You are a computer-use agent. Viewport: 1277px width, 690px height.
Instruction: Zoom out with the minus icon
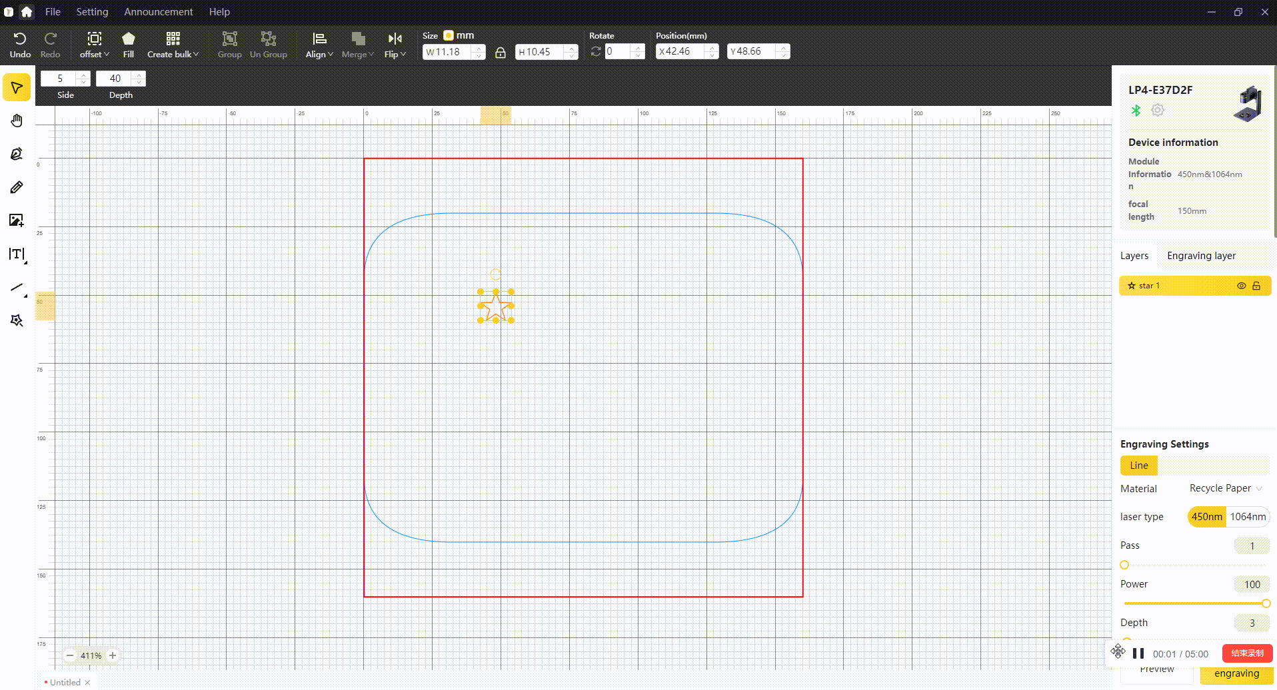[70, 655]
